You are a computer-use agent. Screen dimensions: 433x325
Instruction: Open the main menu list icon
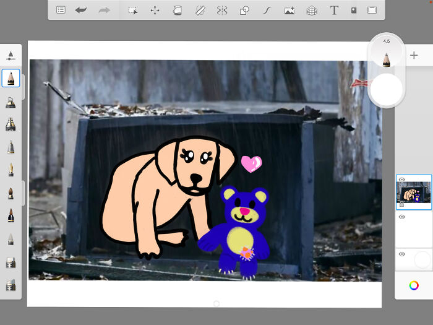[61, 10]
